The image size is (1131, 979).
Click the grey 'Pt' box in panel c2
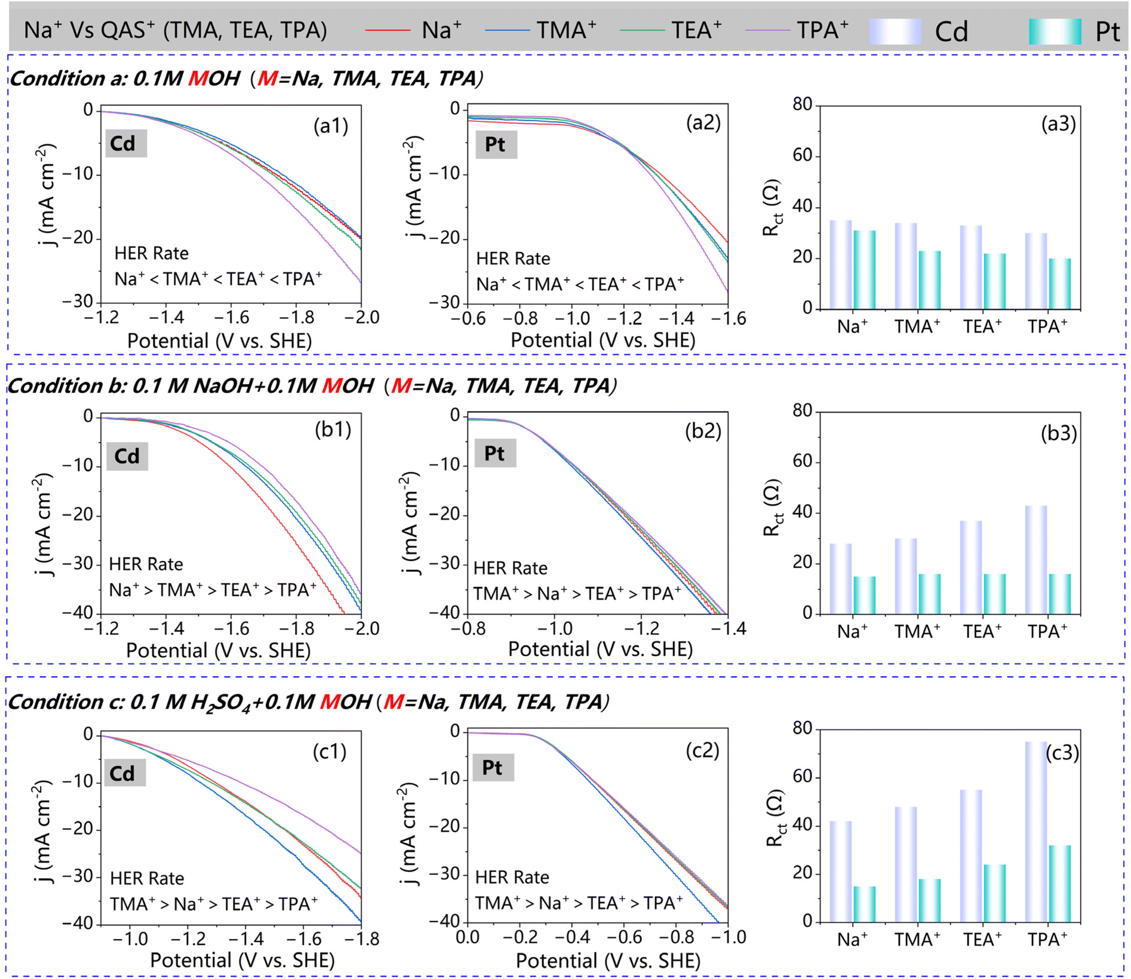pyautogui.click(x=493, y=767)
